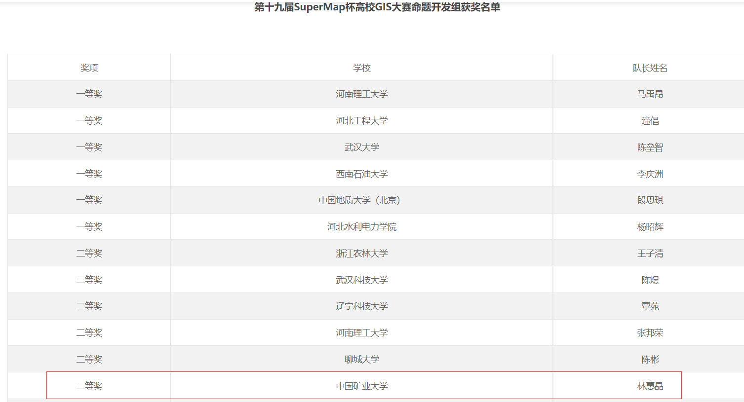744x402 pixels.
Task: Select the 武汉大学 cell
Action: 361,147
